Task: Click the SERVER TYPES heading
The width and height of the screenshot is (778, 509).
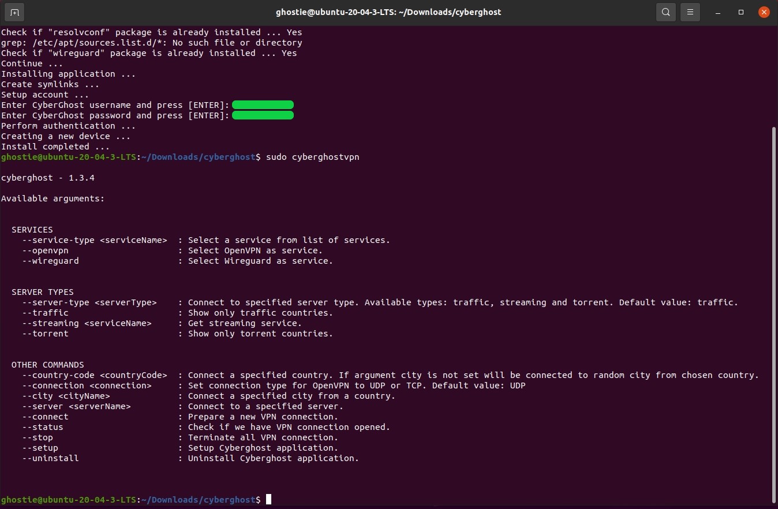Action: (x=43, y=292)
